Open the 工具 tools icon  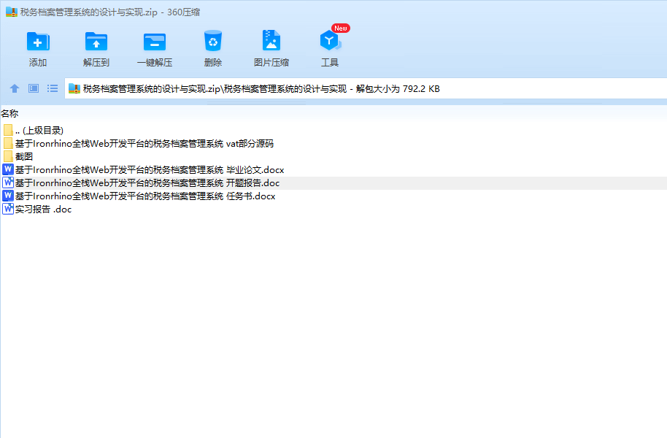(329, 41)
